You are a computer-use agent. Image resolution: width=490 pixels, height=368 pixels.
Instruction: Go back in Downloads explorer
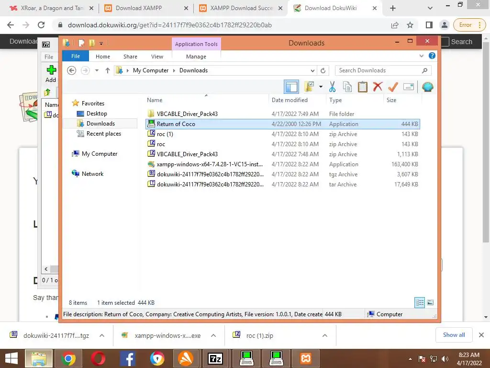[72, 70]
